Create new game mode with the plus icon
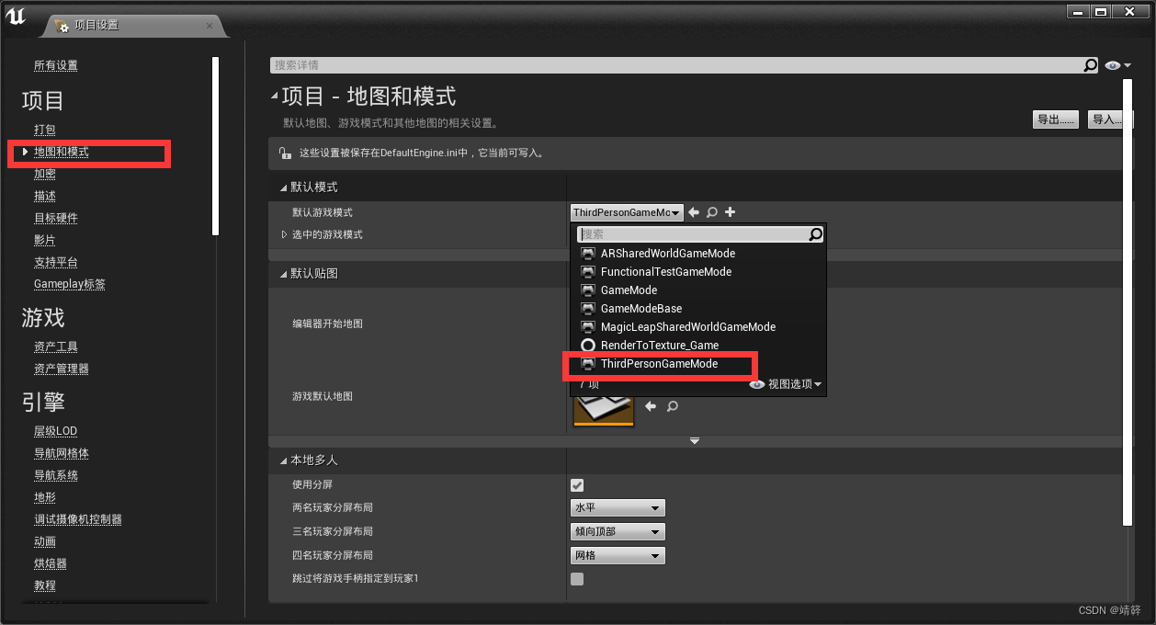The image size is (1156, 625). 731,212
